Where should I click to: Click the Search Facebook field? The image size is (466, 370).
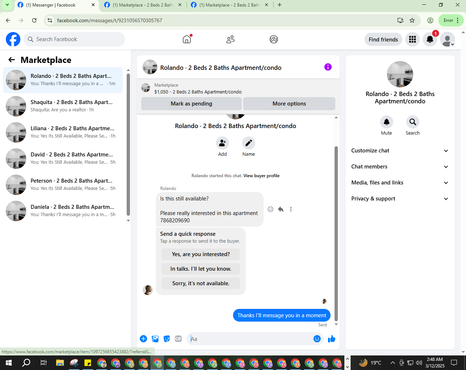click(x=74, y=39)
